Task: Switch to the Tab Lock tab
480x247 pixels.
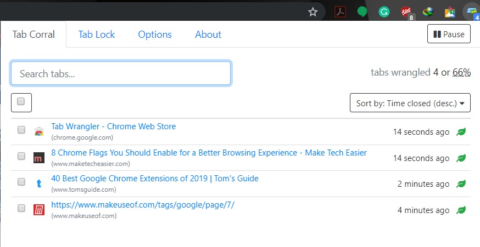Action: coord(97,34)
